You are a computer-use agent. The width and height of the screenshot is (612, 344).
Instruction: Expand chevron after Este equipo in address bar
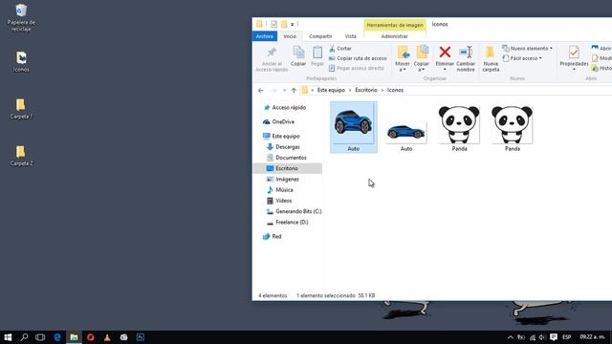pyautogui.click(x=350, y=90)
